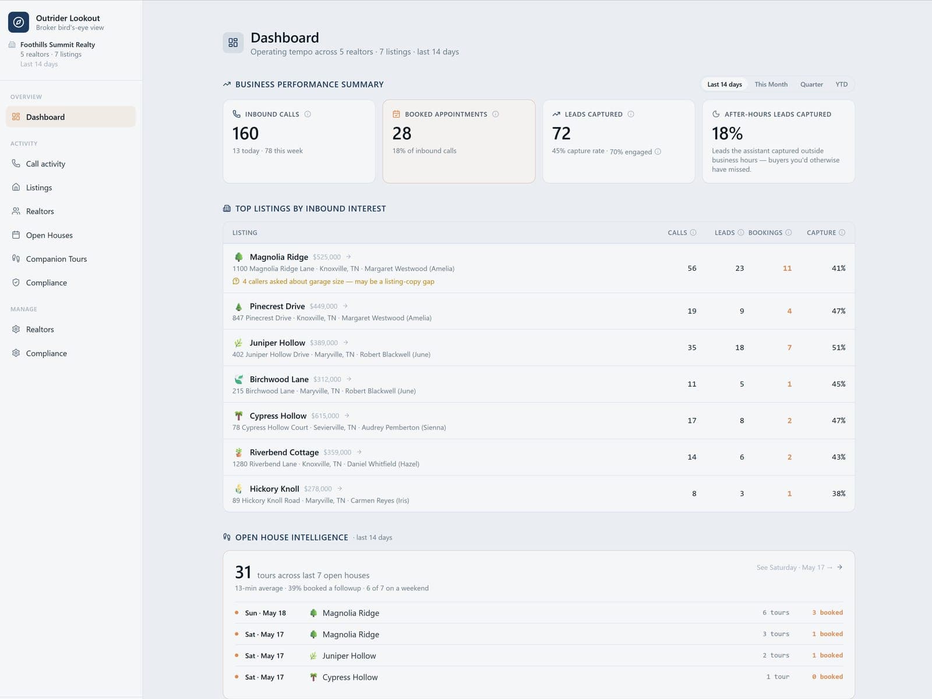Click the 51% capture value for Juniper Hollow
The width and height of the screenshot is (932, 699).
838,347
